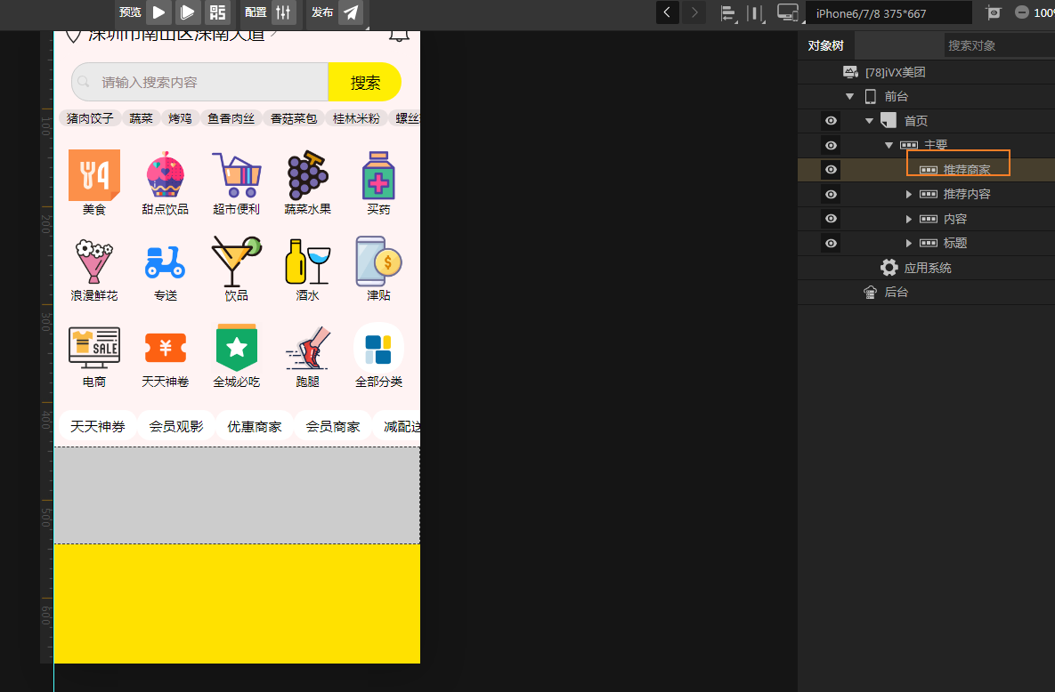
Task: Select the 跑腿 errand icon
Action: point(307,347)
